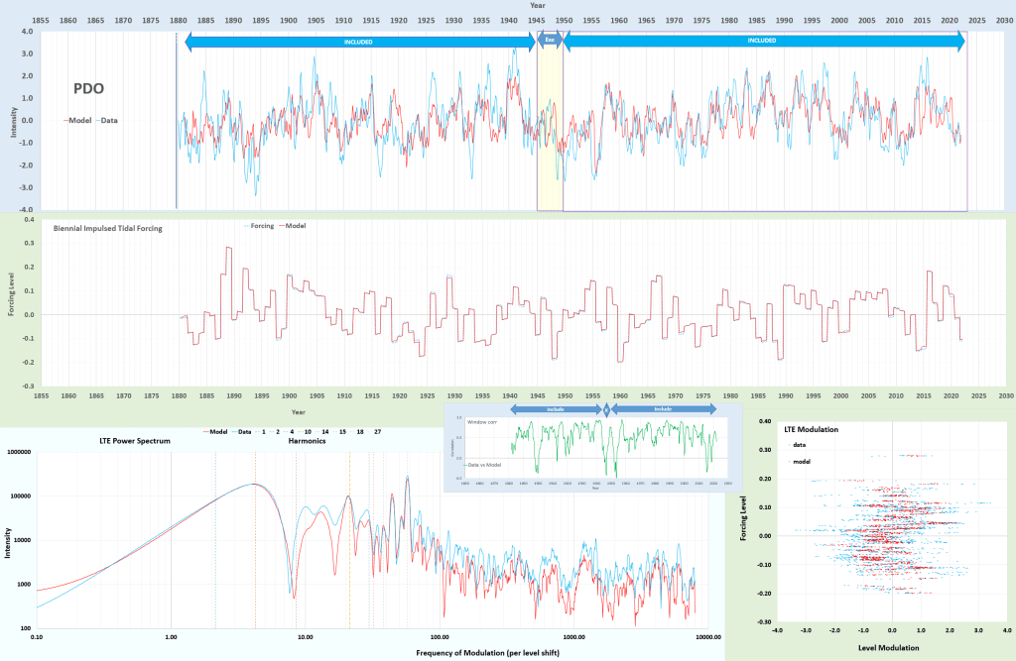Click Model entry in power spectrum legend
The height and width of the screenshot is (661, 1016).
(x=215, y=433)
